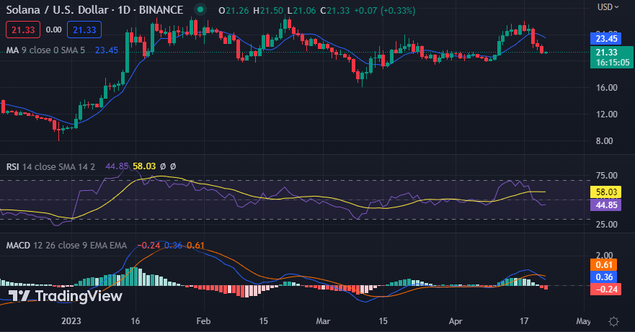The image size is (635, 332).
Task: Open the USD currency dropdown
Action: 608,7
